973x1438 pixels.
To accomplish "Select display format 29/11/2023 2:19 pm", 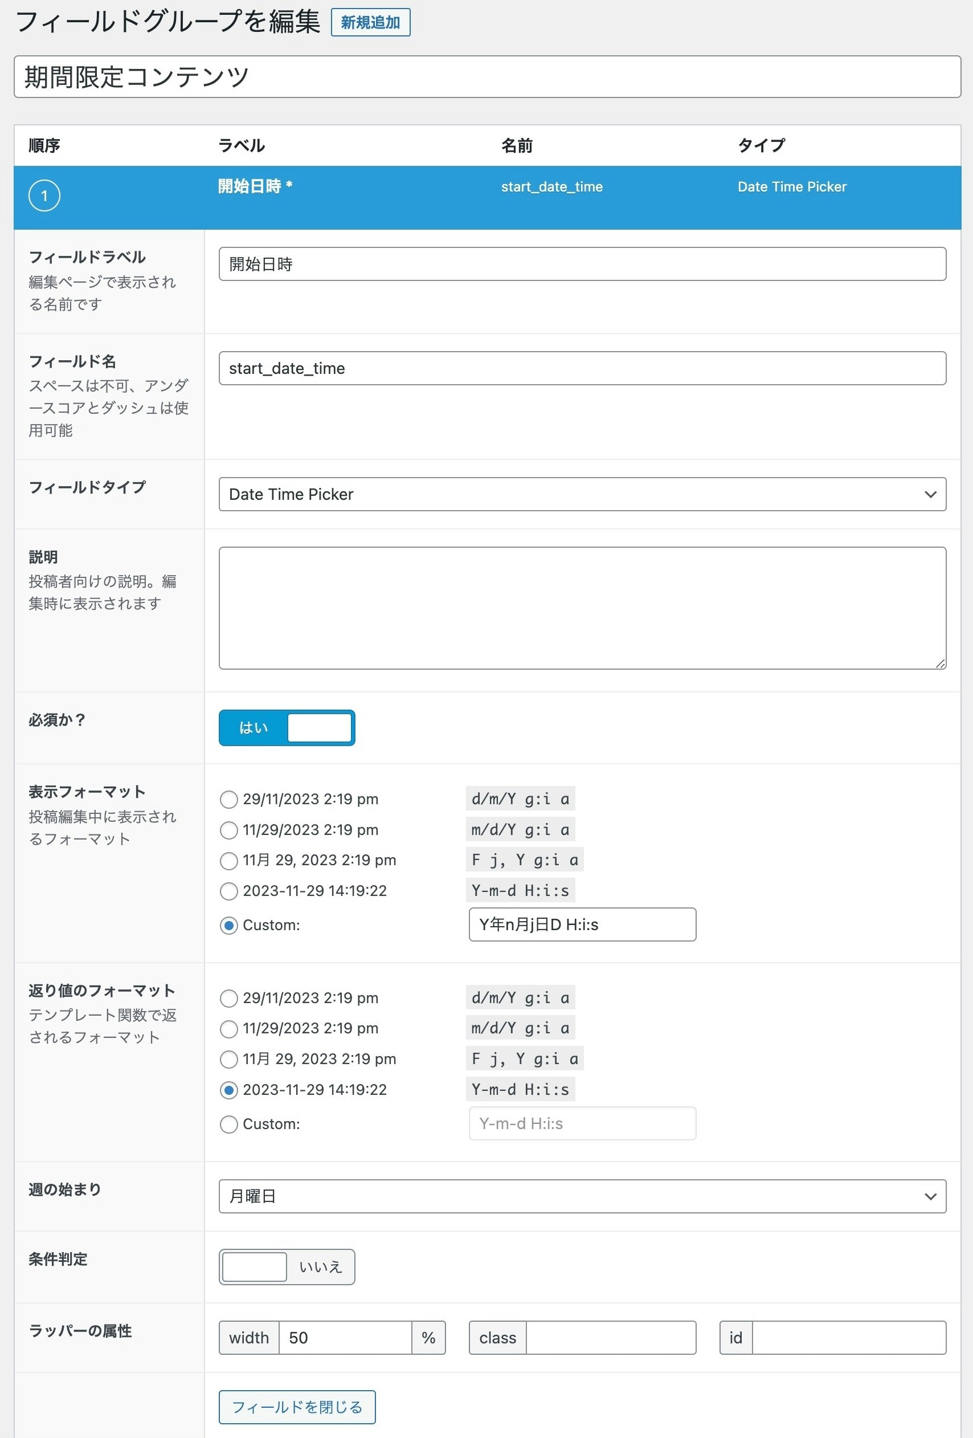I will [x=229, y=800].
